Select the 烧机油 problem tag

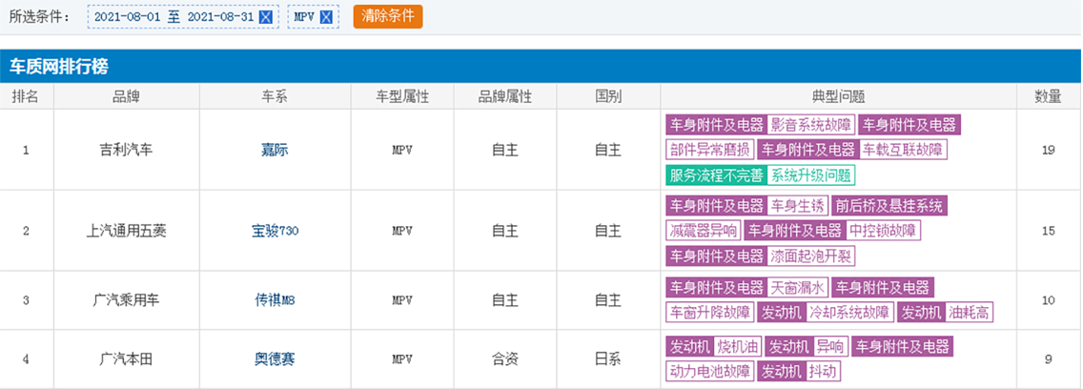(x=738, y=346)
